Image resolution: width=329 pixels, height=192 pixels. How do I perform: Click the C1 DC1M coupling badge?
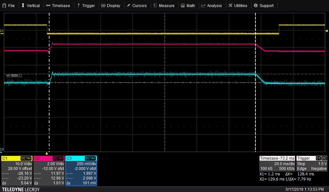[x=26, y=158]
